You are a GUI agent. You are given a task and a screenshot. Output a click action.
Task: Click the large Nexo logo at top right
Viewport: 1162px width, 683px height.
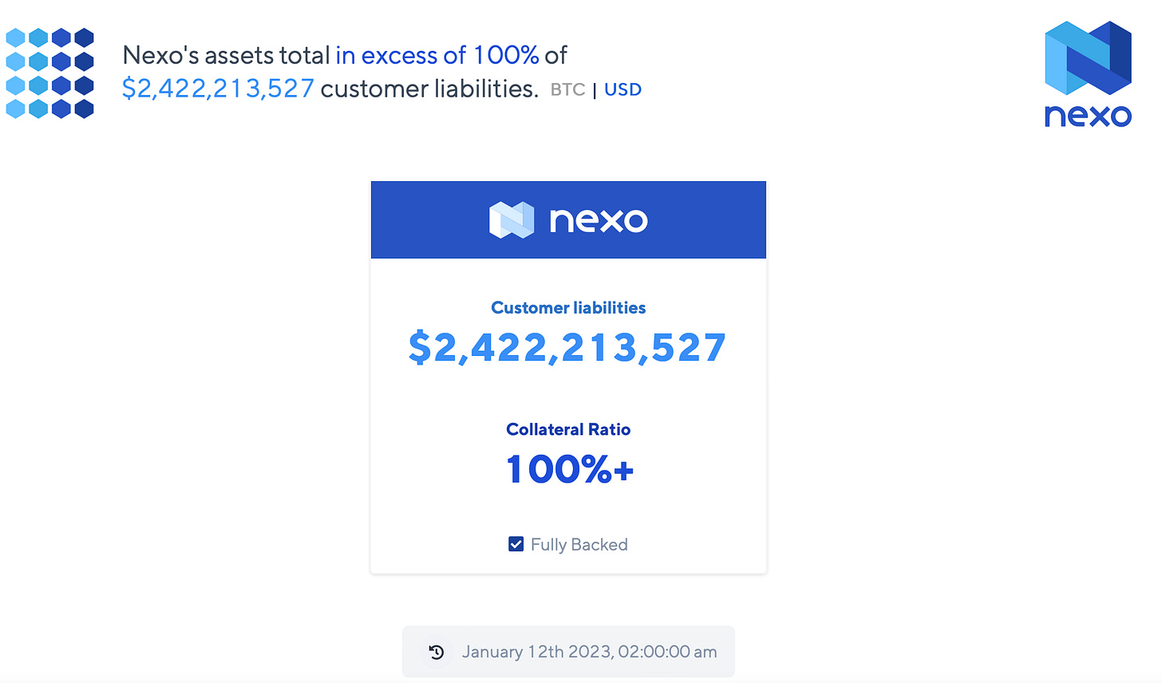(1088, 58)
